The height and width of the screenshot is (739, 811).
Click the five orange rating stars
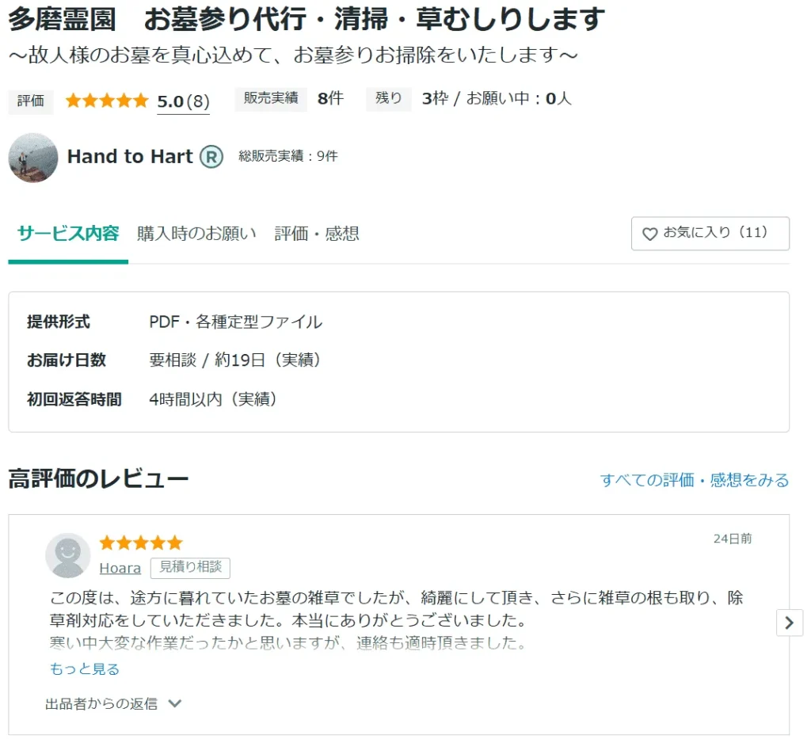107,101
